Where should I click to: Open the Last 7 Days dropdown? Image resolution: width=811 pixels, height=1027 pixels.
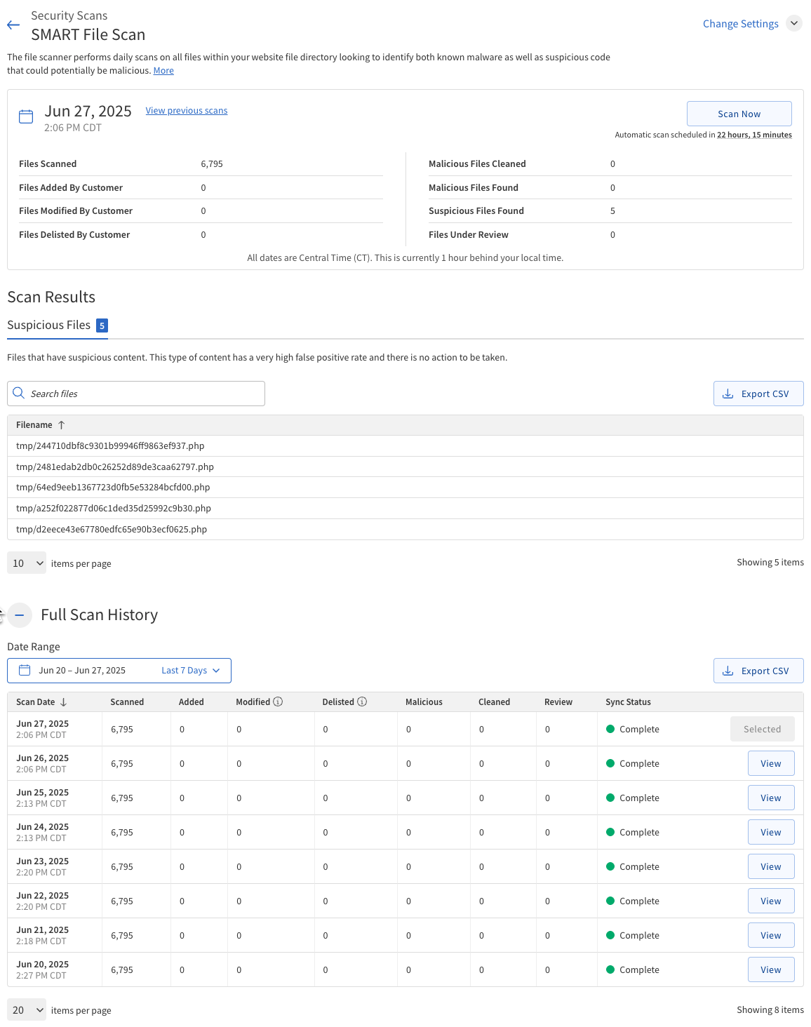[x=190, y=671]
